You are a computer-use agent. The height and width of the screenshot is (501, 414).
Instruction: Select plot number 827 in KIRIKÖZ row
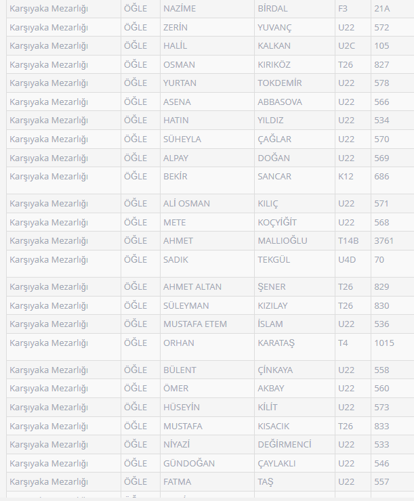[381, 65]
